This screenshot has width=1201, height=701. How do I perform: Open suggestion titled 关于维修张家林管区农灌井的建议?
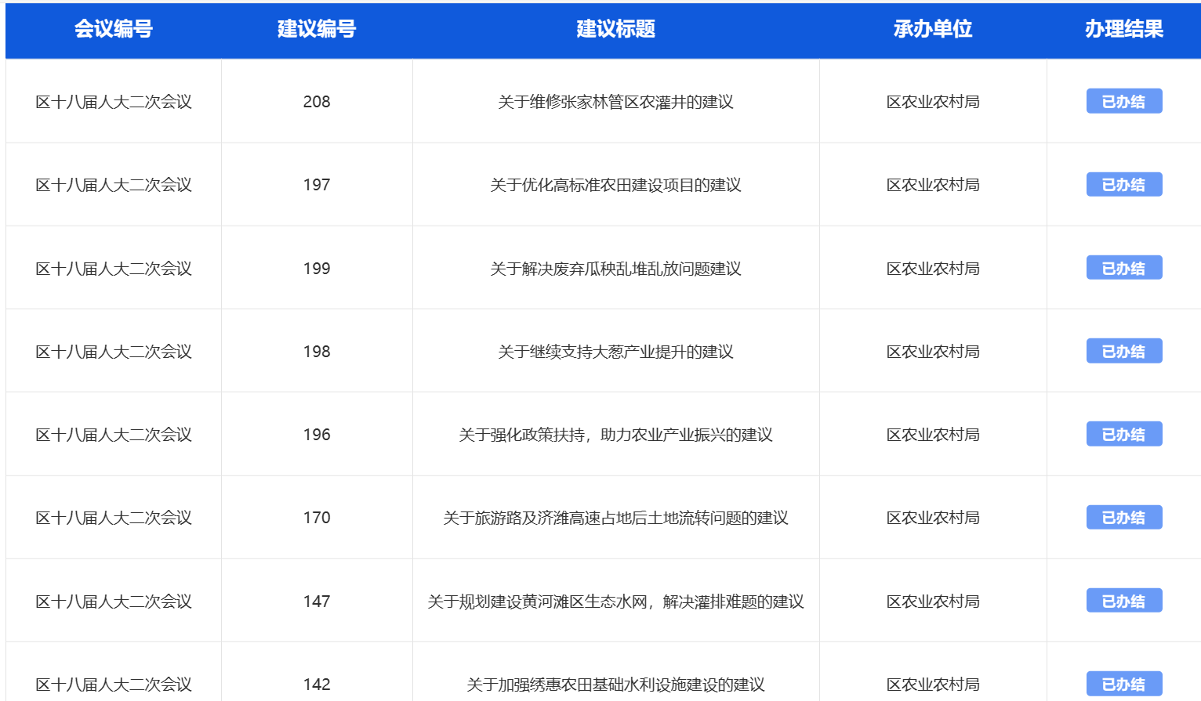click(x=615, y=102)
